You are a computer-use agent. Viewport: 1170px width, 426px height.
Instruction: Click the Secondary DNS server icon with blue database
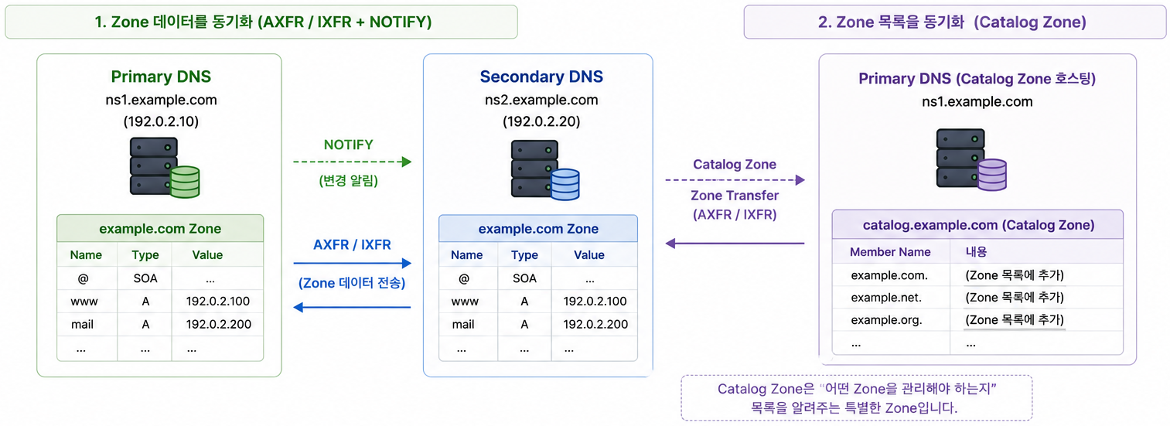[x=545, y=169]
